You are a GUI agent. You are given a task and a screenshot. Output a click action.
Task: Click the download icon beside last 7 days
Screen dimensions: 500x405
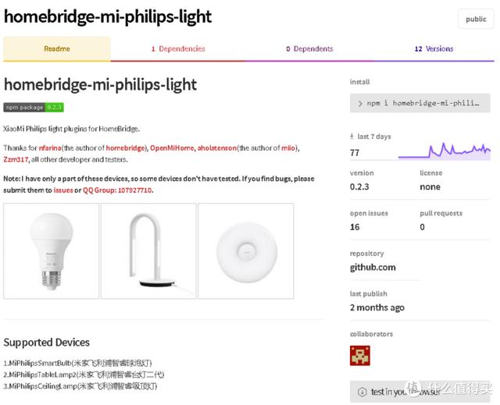coord(352,137)
